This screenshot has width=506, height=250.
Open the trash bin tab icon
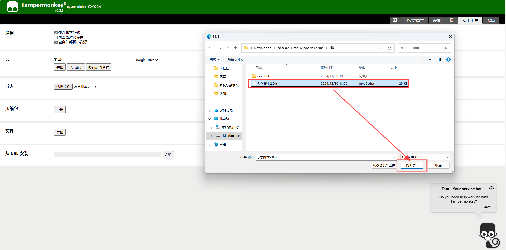[452, 20]
